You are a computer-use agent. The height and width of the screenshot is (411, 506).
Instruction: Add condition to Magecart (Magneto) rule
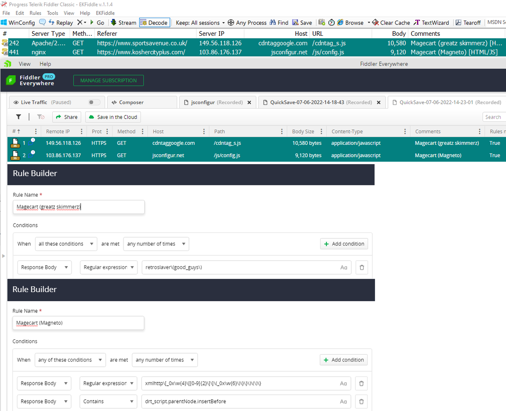tap(344, 360)
